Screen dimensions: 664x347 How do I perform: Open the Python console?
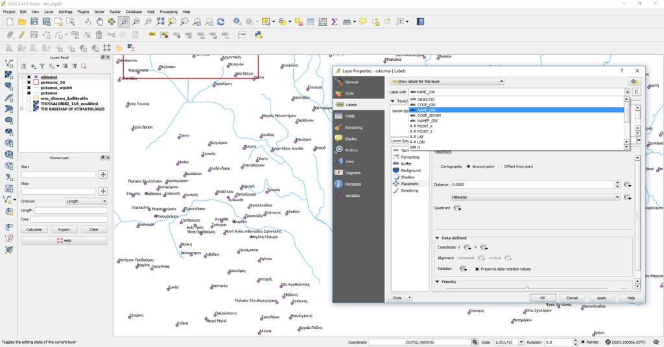tap(258, 35)
